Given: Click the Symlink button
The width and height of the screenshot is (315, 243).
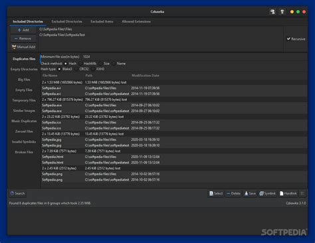Looking at the screenshot, I should [x=267, y=193].
